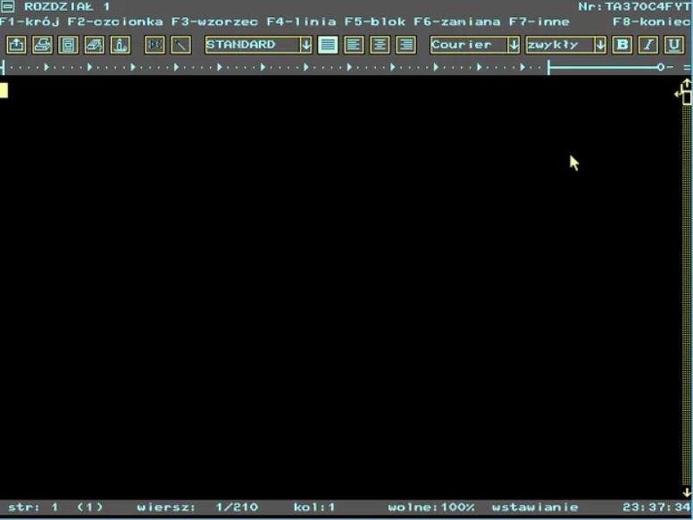This screenshot has height=520, width=693.
Task: Open the Courier font dropdown
Action: point(513,45)
